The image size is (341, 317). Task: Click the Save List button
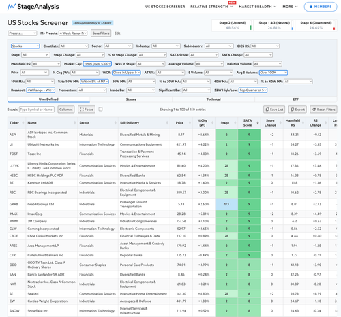275,110
